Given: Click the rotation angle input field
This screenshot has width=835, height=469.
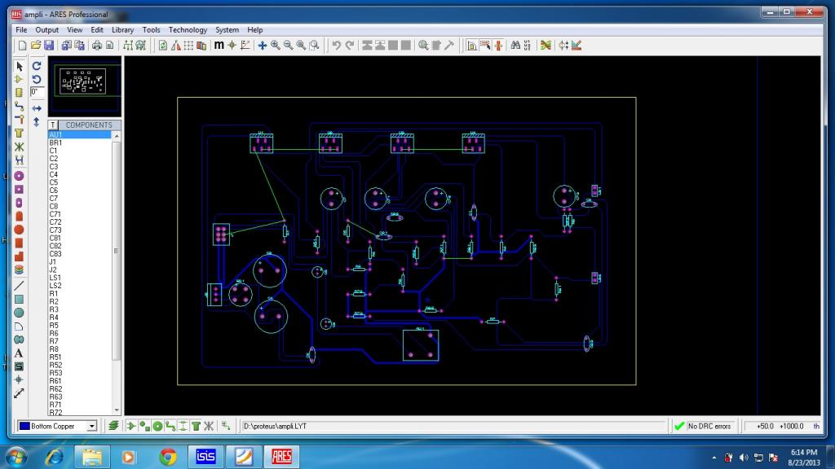Looking at the screenshot, I should coord(36,92).
